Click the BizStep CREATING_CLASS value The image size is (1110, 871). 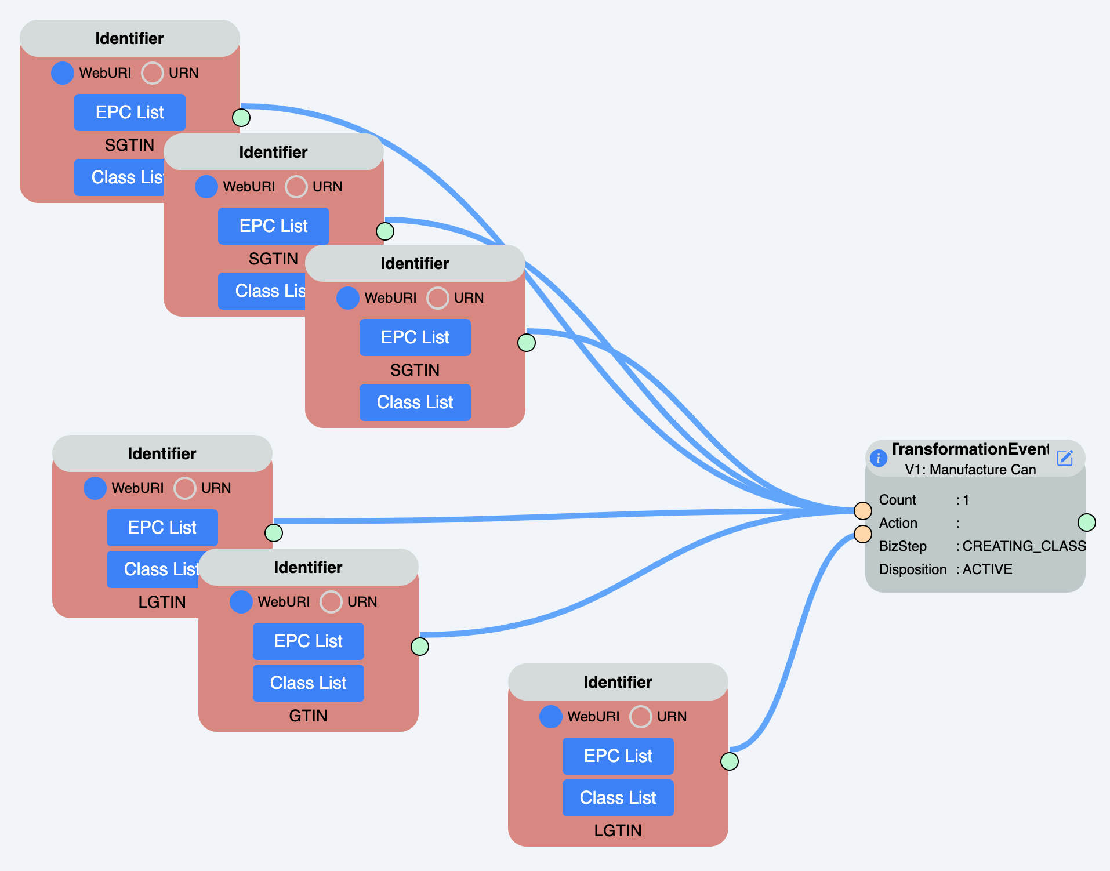pyautogui.click(x=1024, y=546)
